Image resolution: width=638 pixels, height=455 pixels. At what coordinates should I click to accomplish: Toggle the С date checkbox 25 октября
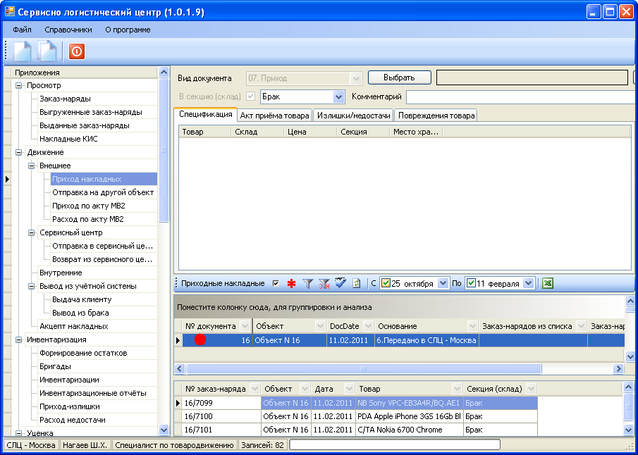pos(386,283)
